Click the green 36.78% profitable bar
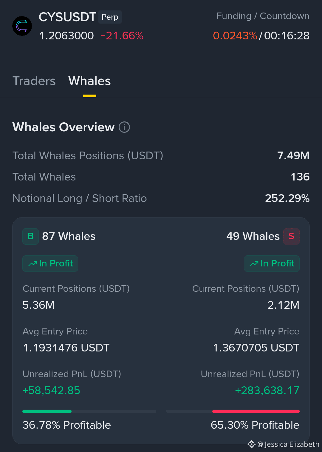Image resolution: width=322 pixels, height=452 pixels. tap(47, 411)
